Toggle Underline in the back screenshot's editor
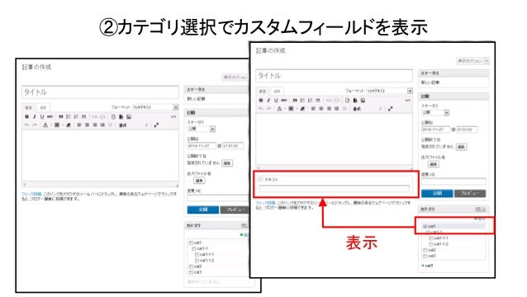The height and width of the screenshot is (297, 527). pyautogui.click(x=42, y=117)
